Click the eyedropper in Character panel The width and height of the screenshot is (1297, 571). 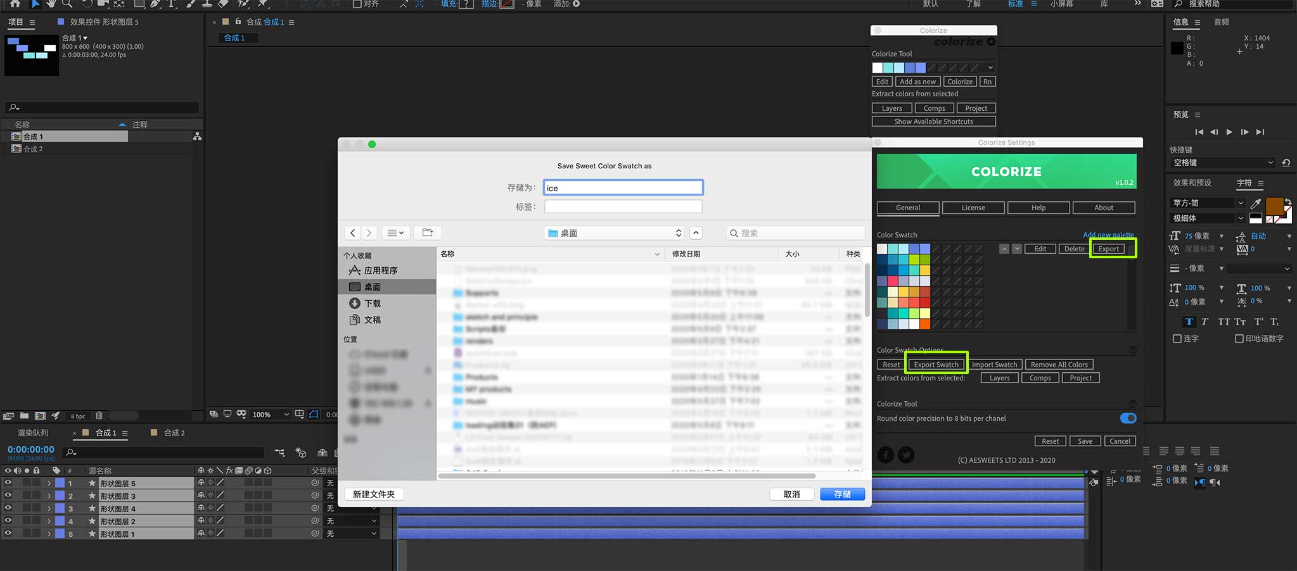tap(1255, 203)
